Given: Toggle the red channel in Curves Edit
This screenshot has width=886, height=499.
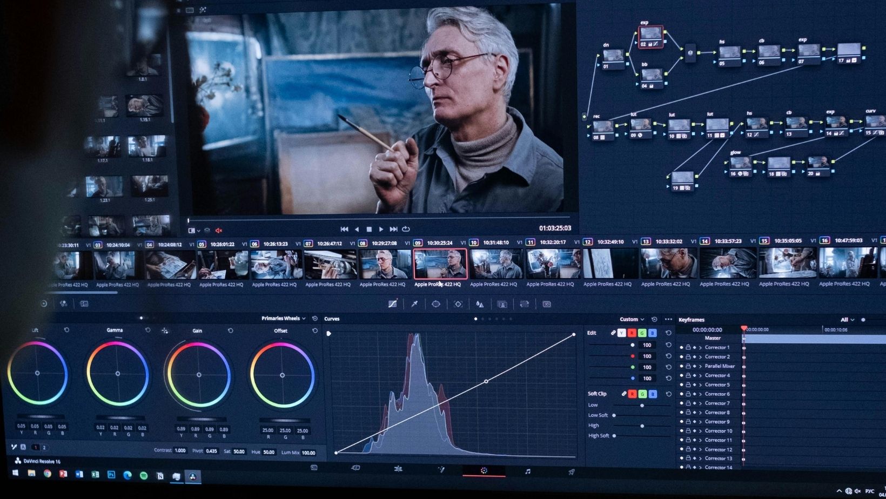Looking at the screenshot, I should tap(632, 333).
